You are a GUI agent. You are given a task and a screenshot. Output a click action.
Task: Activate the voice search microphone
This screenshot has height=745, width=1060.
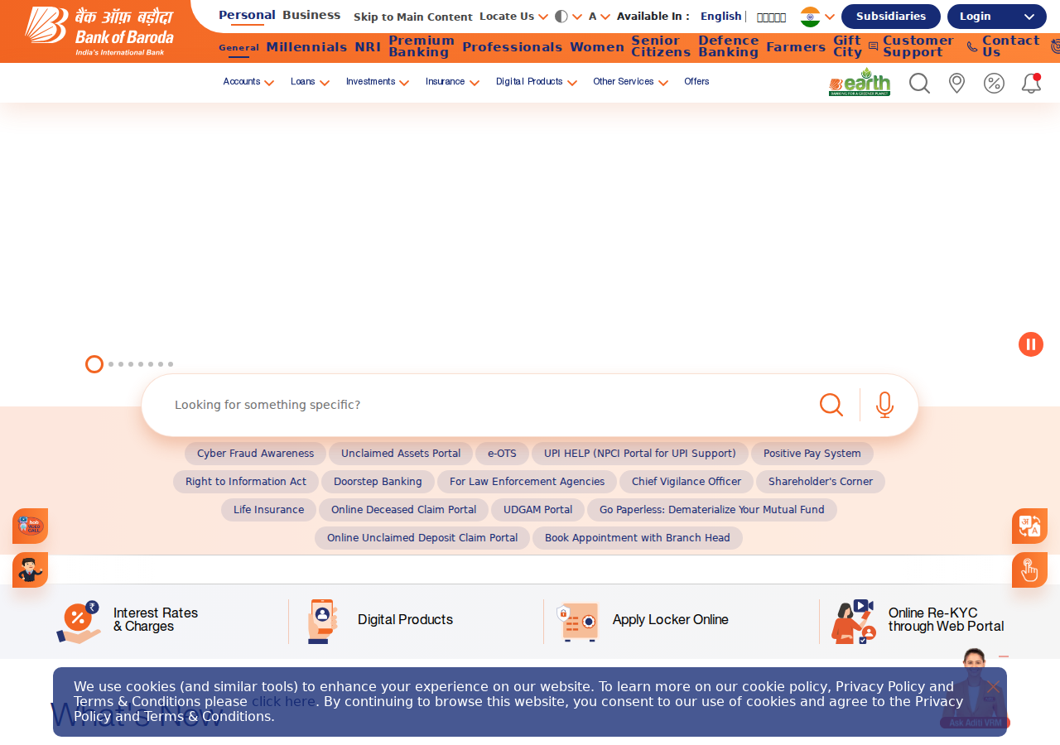885,405
